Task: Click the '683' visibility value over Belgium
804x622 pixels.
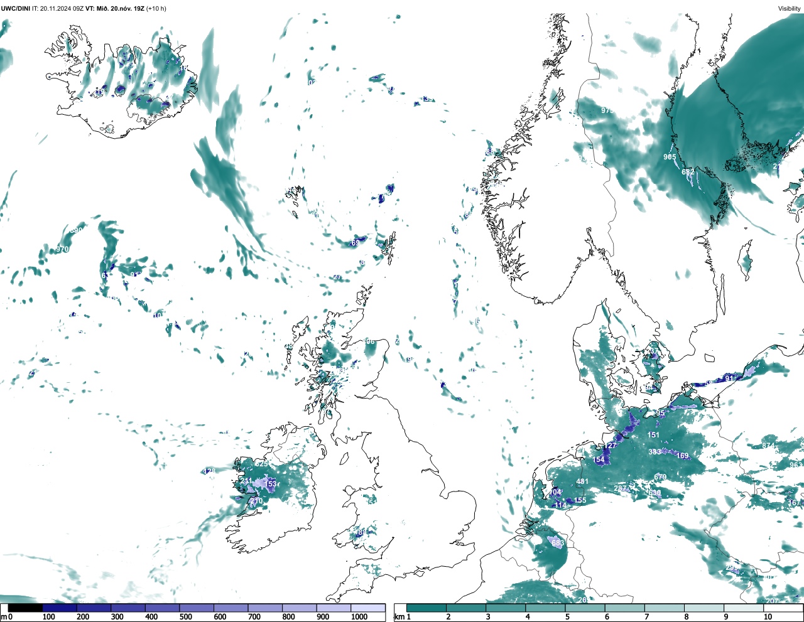Action: pyautogui.click(x=558, y=543)
